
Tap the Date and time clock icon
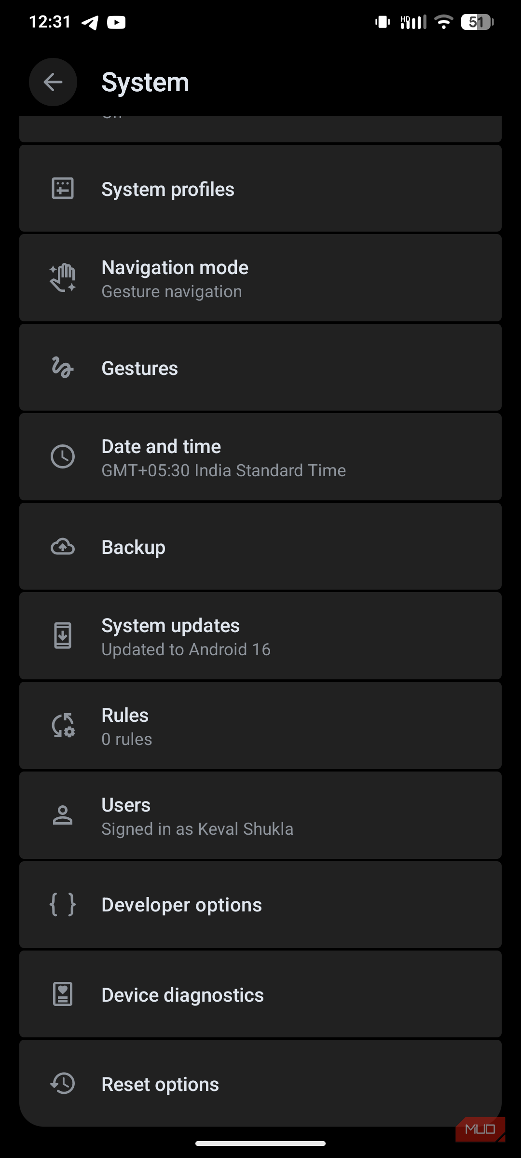63,456
